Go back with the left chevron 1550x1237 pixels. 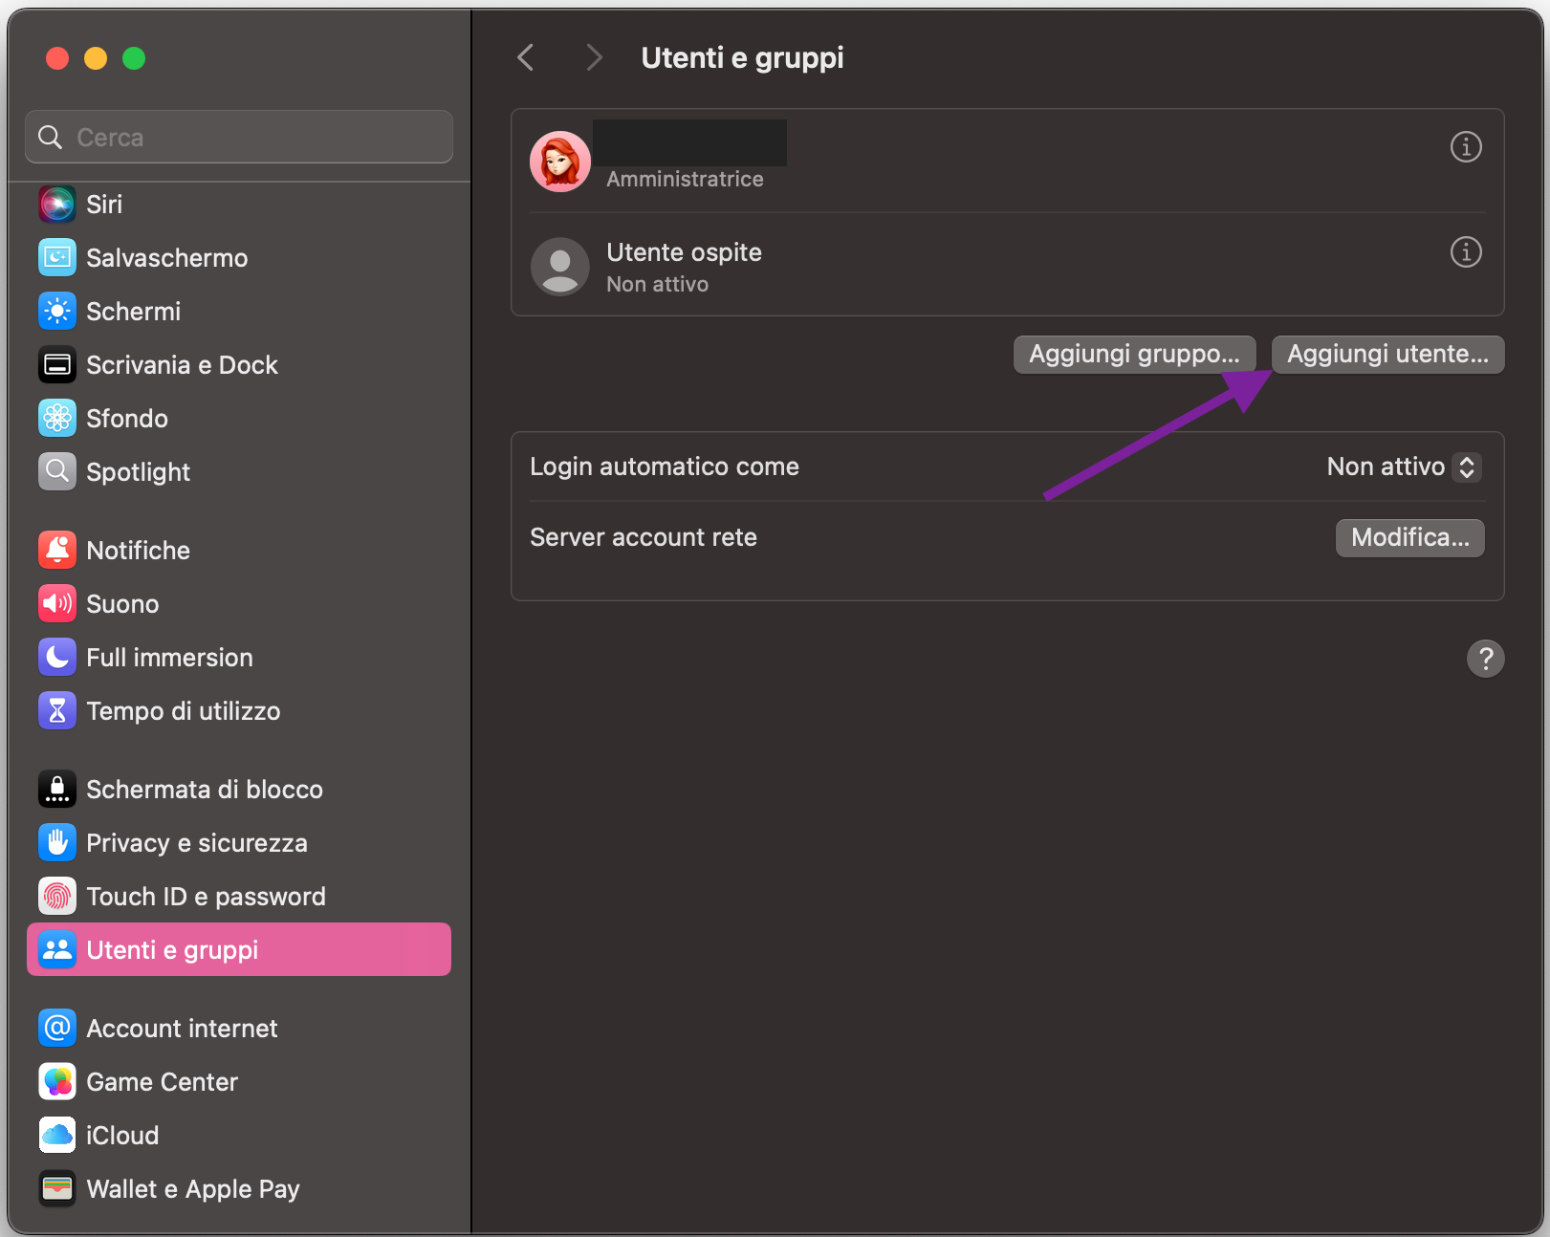click(x=525, y=57)
